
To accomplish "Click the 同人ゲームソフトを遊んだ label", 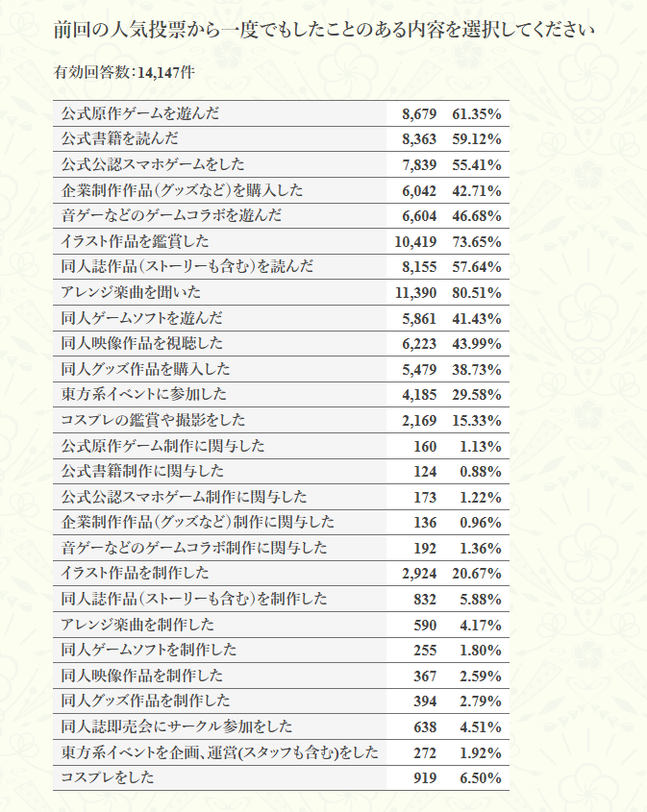I will click(x=140, y=317).
